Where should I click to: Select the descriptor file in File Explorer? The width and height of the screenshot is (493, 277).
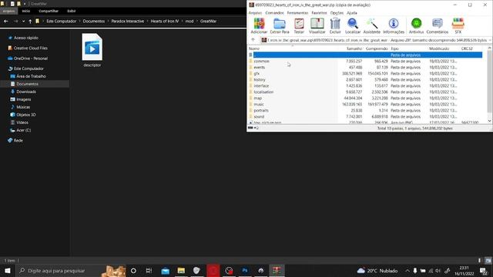coord(92,50)
